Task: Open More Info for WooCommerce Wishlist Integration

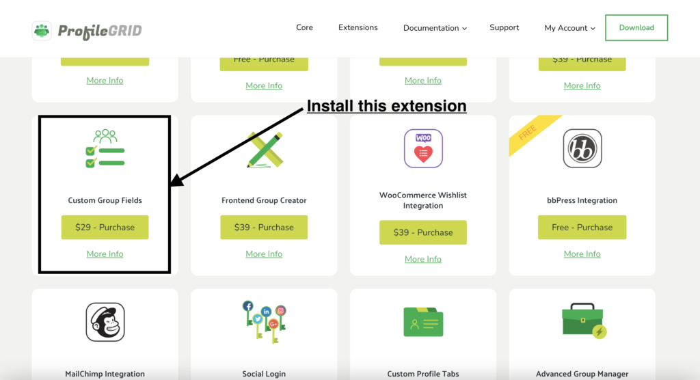Action: pos(423,260)
